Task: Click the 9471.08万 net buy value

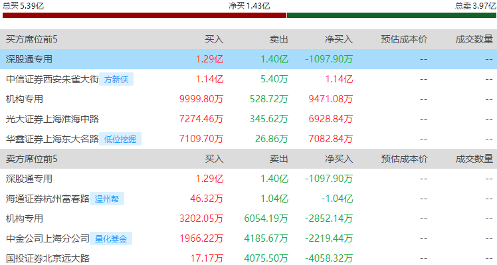Action: pos(331,99)
